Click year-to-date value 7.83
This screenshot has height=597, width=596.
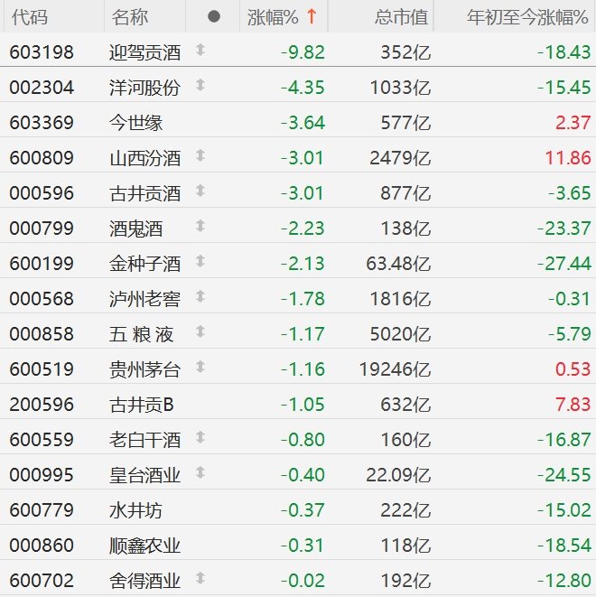573,405
